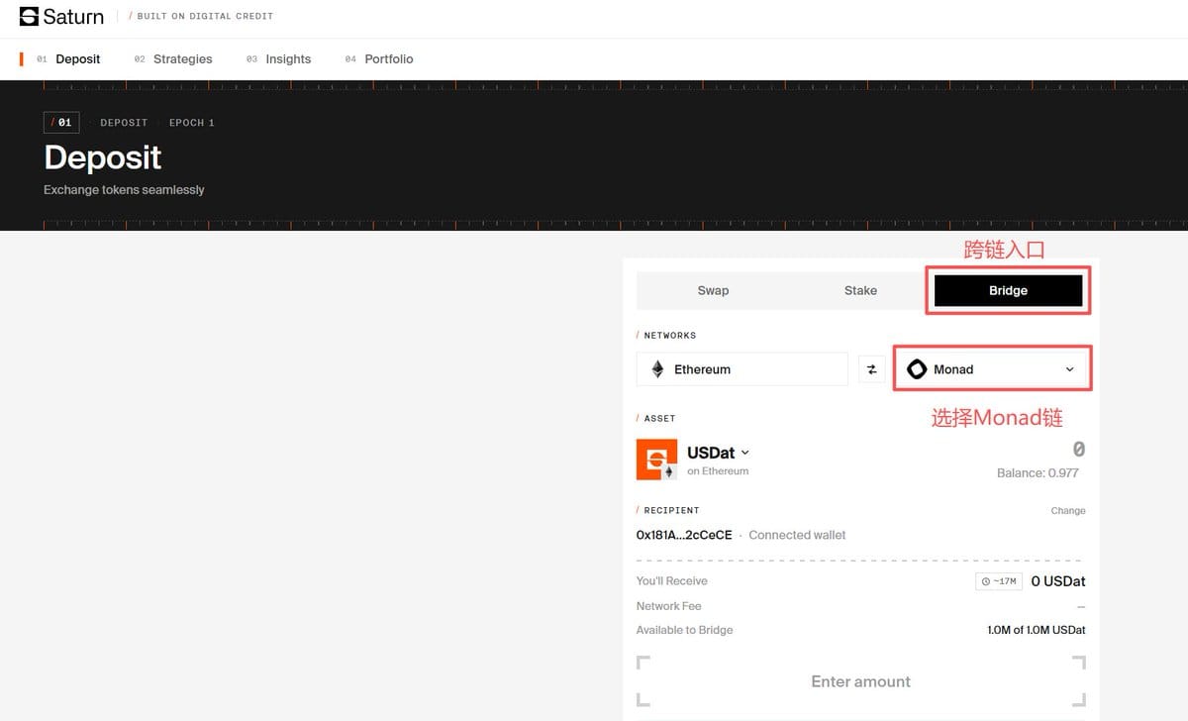Click the "EPOCH 1" header label

point(191,123)
